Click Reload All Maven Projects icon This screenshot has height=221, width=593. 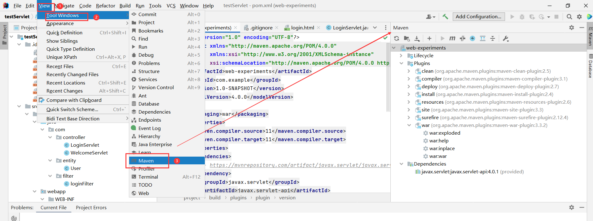tap(397, 38)
